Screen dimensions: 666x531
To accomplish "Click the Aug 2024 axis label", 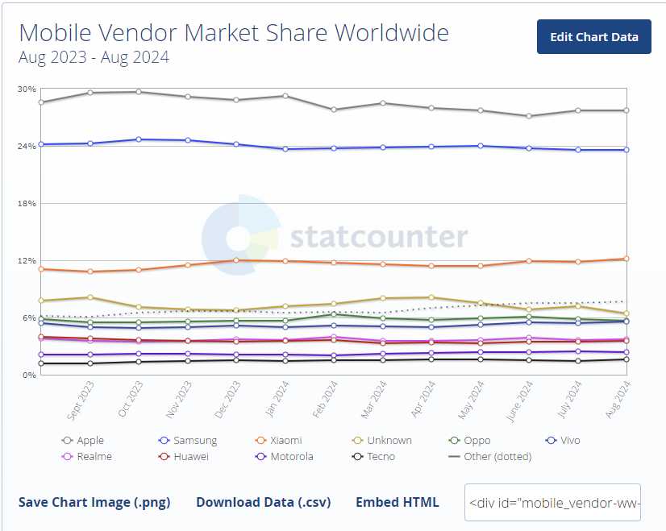I will click(x=618, y=400).
